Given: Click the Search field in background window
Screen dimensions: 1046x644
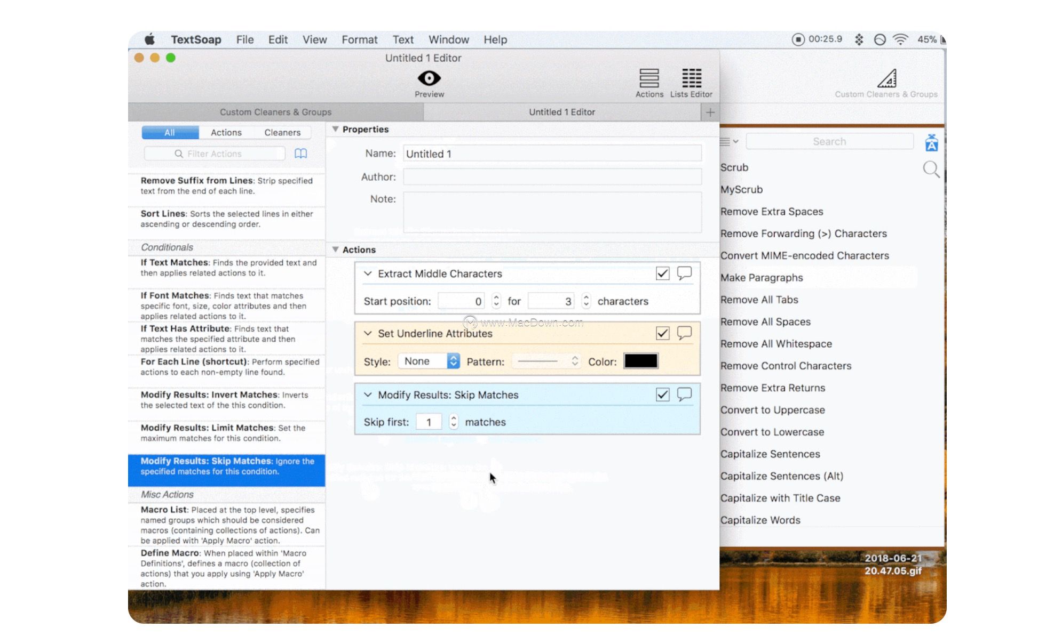Looking at the screenshot, I should [x=829, y=141].
